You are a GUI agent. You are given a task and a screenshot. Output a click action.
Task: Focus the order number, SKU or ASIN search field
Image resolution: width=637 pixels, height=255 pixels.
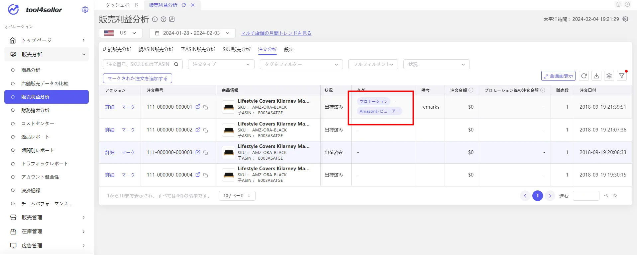(143, 64)
